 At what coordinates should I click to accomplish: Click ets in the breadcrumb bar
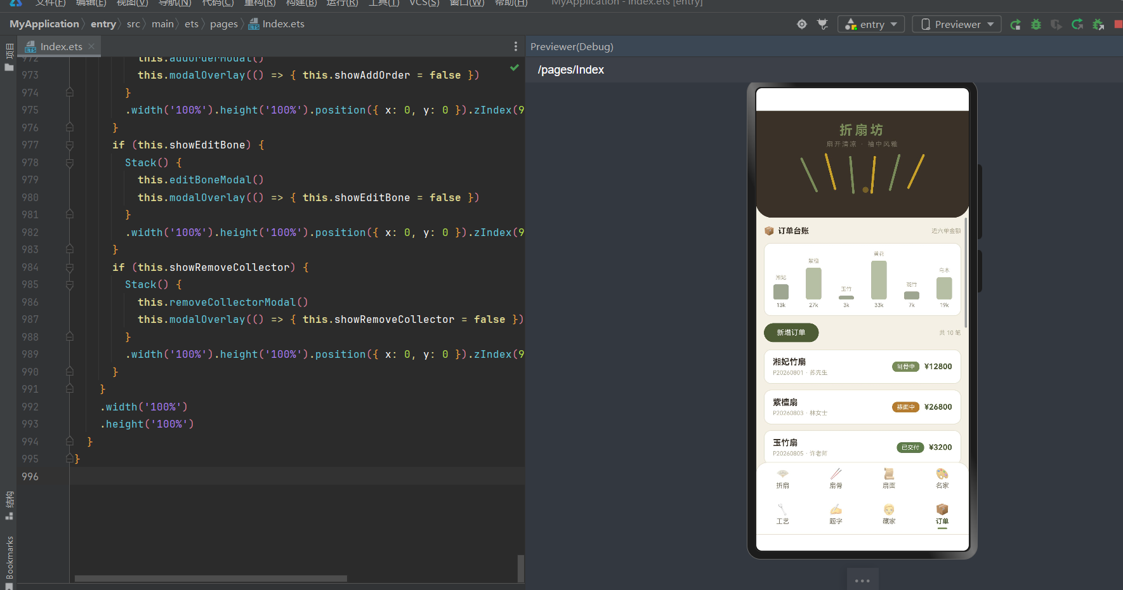click(192, 24)
